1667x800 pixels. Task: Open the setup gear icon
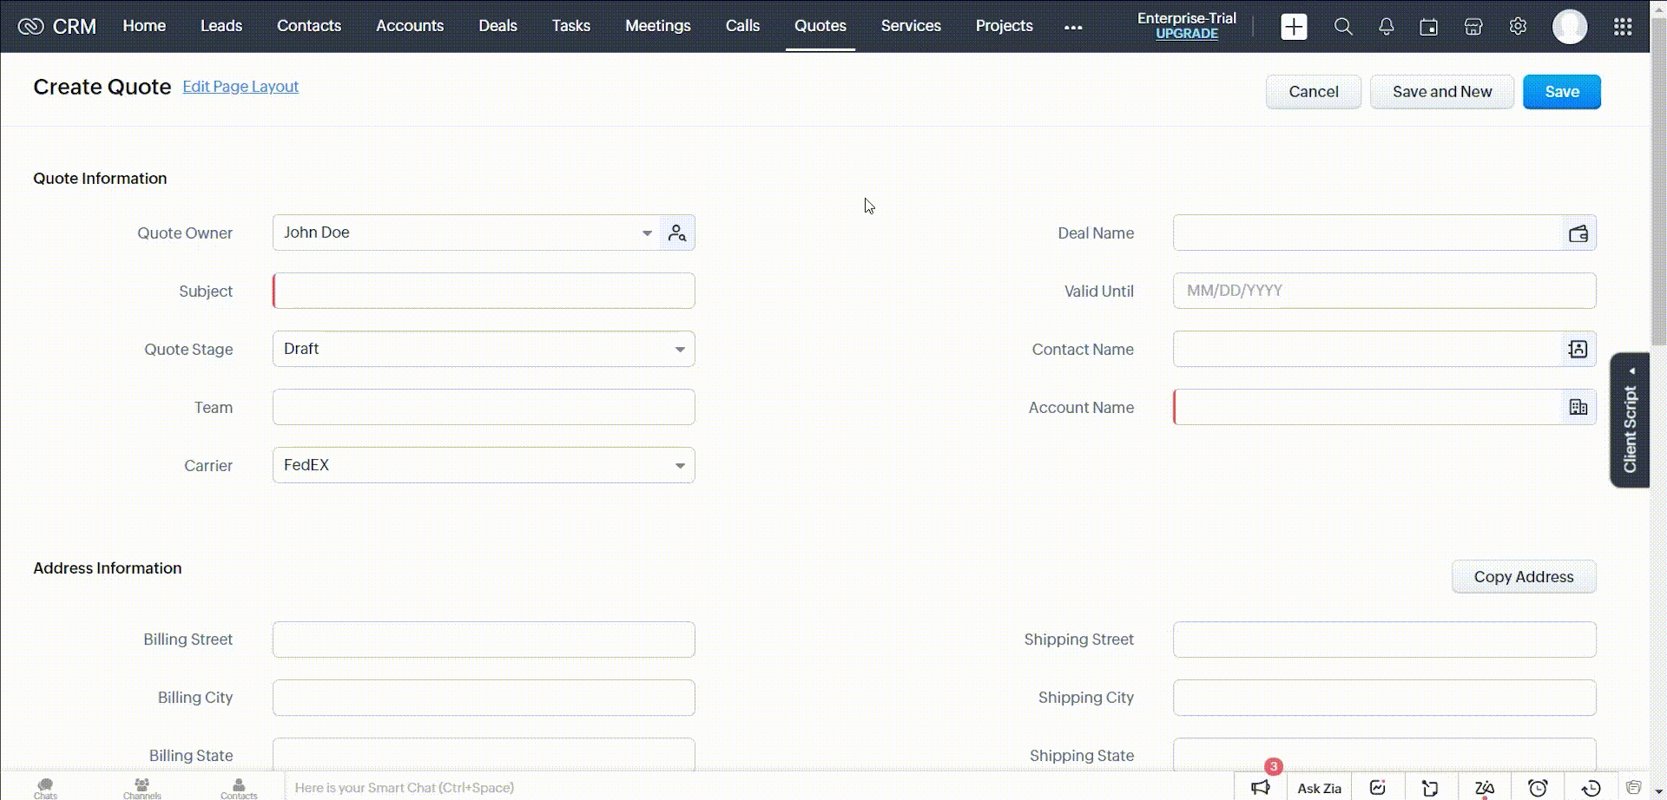pyautogui.click(x=1518, y=27)
